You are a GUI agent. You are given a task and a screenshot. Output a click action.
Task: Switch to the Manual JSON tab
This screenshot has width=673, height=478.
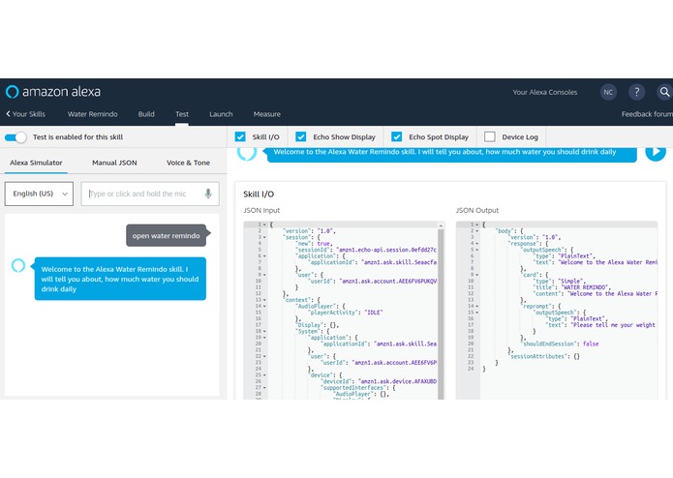pos(114,163)
